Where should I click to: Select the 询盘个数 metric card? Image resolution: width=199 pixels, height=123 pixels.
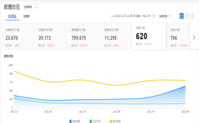tap(178, 37)
